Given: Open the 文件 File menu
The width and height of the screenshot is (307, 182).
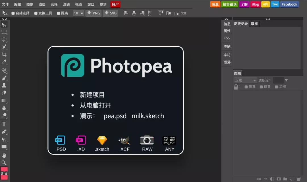Looking at the screenshot, I should tap(5, 4).
